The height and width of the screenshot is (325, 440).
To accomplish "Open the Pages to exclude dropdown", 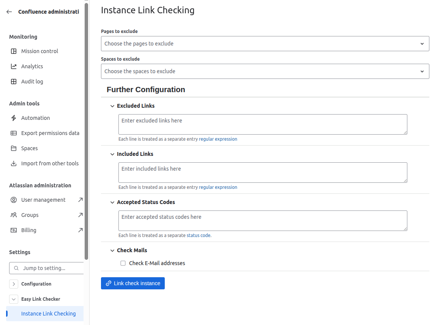I will click(x=265, y=44).
